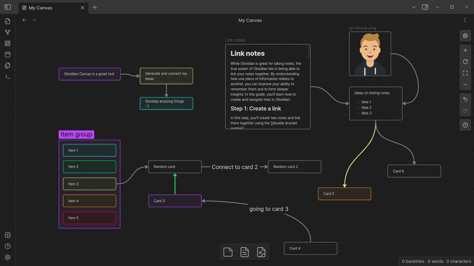Viewport: 474px width, 266px height.
Task: Open the tab list dropdown arrow
Action: click(414, 7)
